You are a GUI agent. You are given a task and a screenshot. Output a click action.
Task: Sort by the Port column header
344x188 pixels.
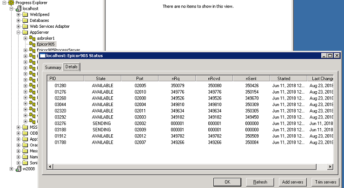click(140, 78)
